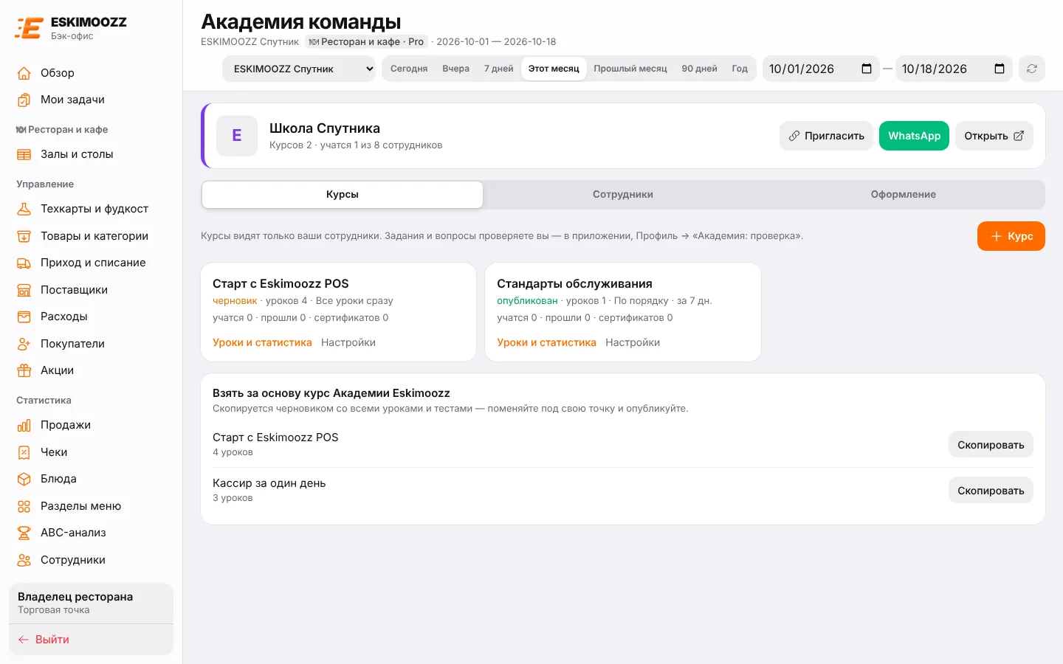Copy the Кассир за один день course
1063x664 pixels.
[991, 491]
